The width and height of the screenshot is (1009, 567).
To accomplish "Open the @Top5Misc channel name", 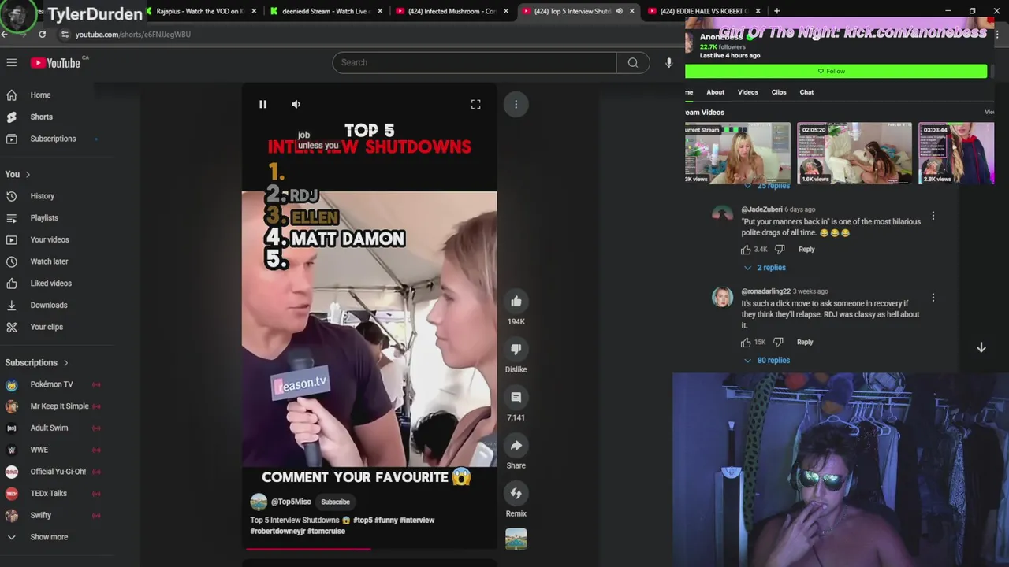I will (292, 502).
